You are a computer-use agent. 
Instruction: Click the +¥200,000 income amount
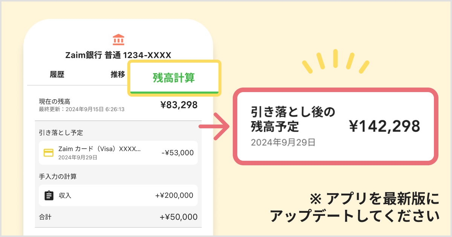[174, 195]
